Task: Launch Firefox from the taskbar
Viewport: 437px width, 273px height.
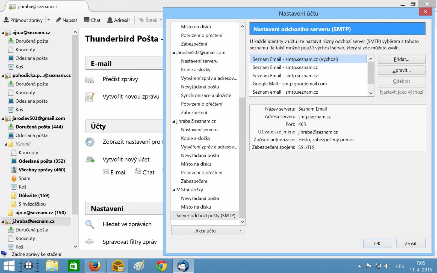Action: pos(95,266)
